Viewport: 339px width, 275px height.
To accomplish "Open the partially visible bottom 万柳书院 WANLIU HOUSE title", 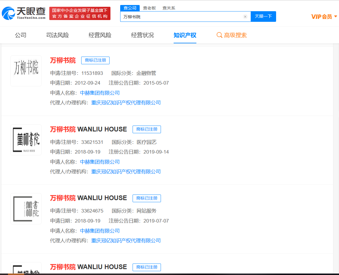I will tap(88, 267).
